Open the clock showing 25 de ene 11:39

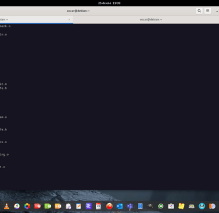click(x=109, y=3)
